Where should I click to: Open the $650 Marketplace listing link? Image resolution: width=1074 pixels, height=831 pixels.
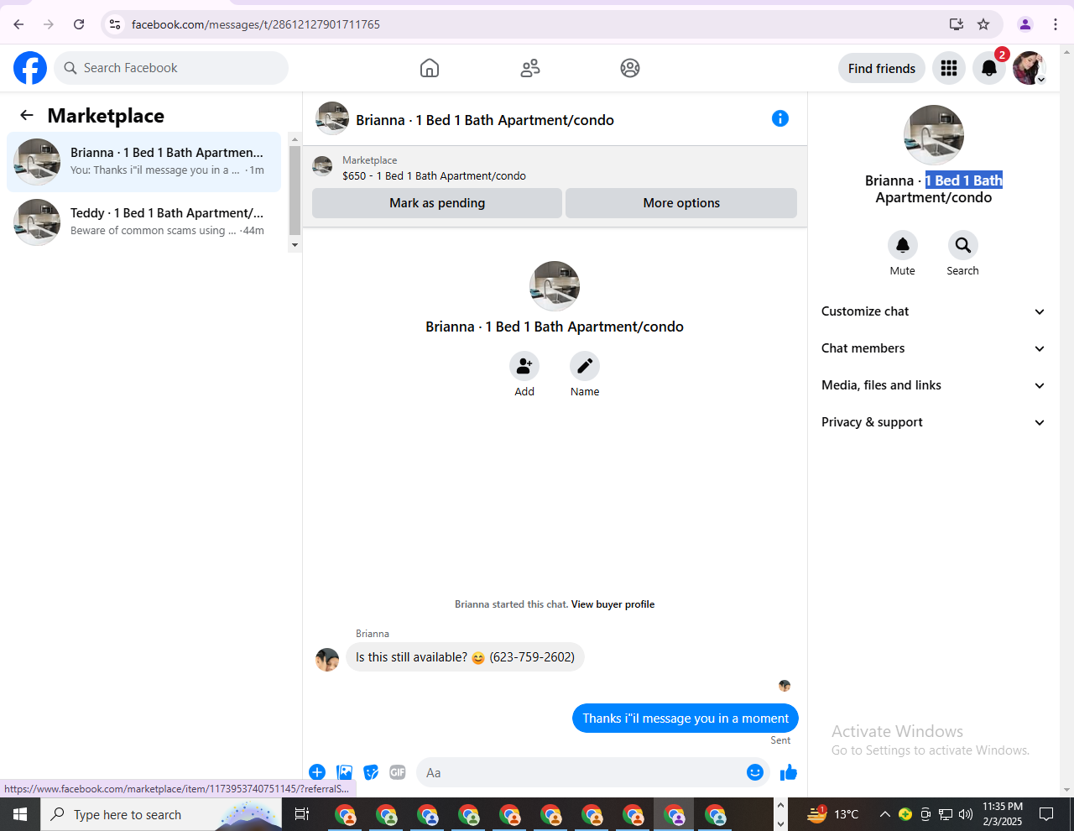[x=434, y=176]
